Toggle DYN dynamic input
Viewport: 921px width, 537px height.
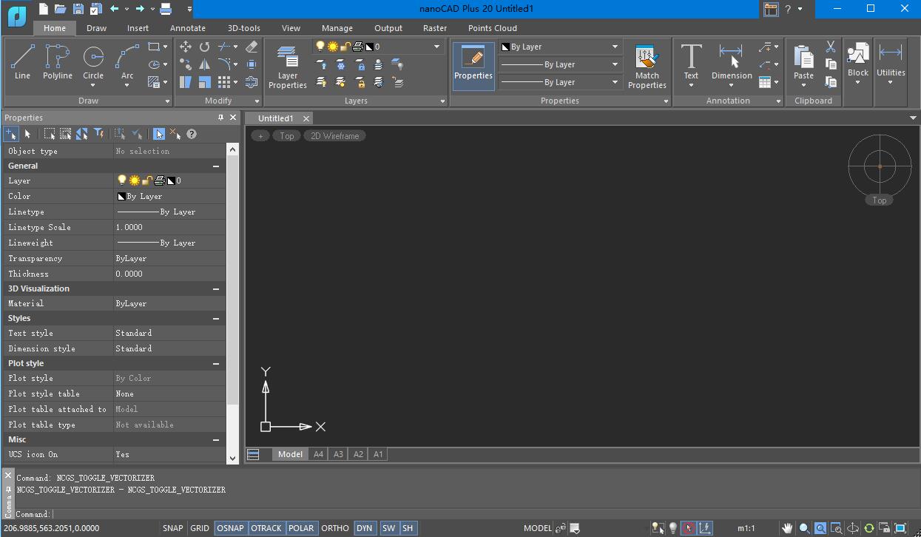coord(364,528)
